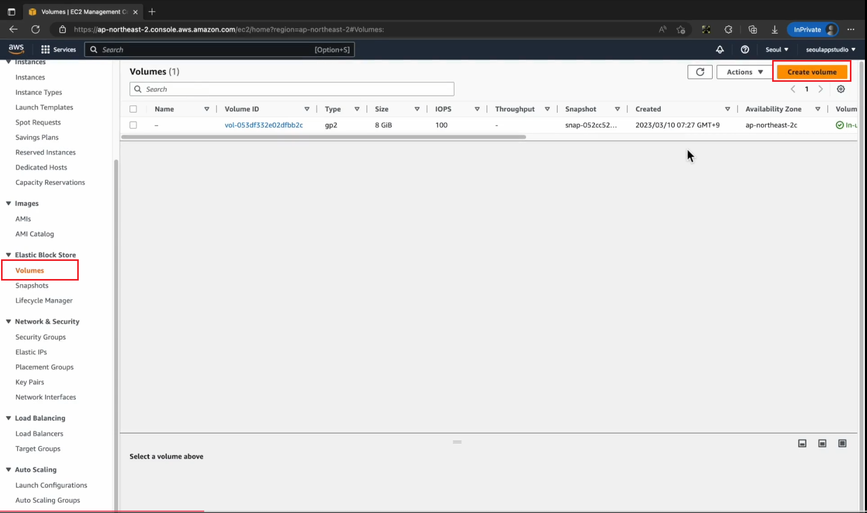Click the browser address bar URL

[x=229, y=30]
